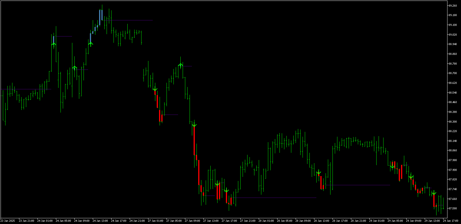Select the 24 Jan 21:00 time label
The width and height of the screenshot is (461, 224).
(137, 221)
